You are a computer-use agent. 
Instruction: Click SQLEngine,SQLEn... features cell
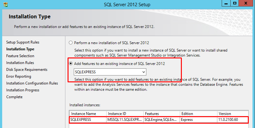point(162,120)
